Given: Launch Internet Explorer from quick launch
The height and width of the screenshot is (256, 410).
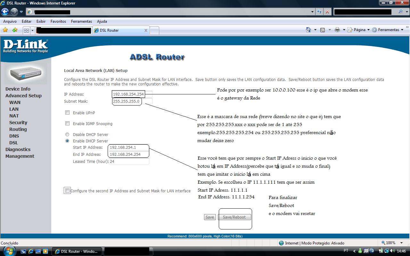Looking at the screenshot, I should (x=31, y=251).
